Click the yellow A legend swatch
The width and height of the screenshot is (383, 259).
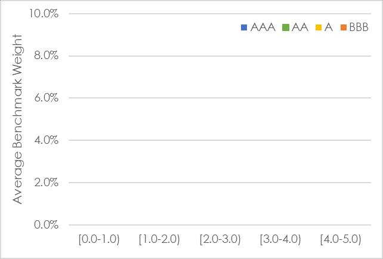319,27
